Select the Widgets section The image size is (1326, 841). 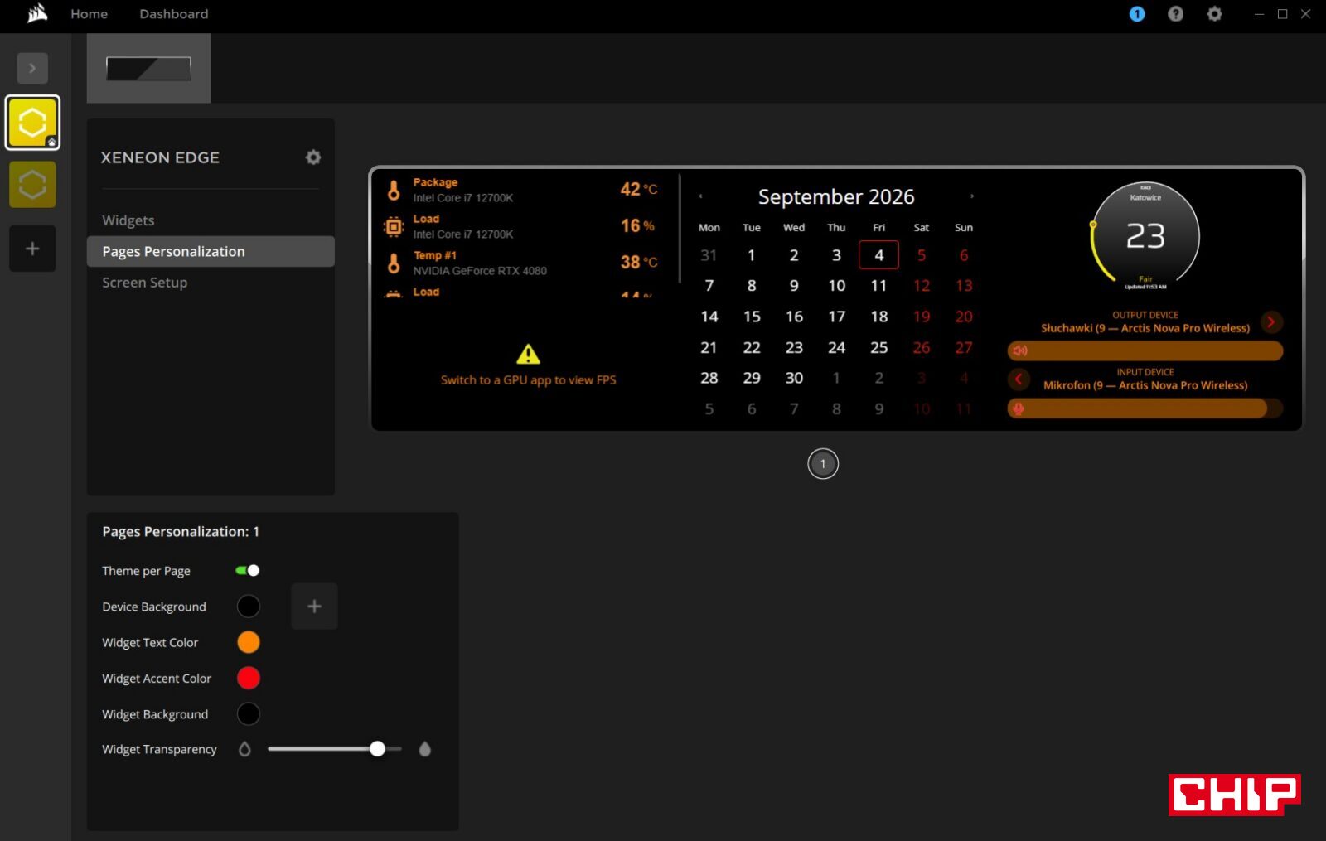coord(128,220)
